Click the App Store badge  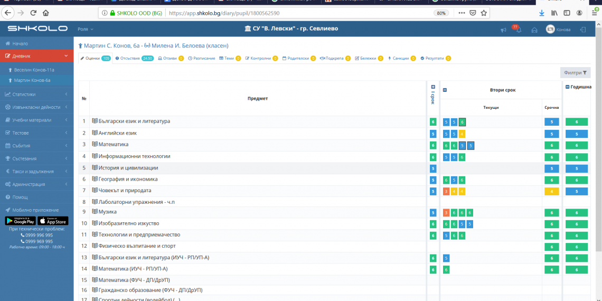click(x=53, y=221)
